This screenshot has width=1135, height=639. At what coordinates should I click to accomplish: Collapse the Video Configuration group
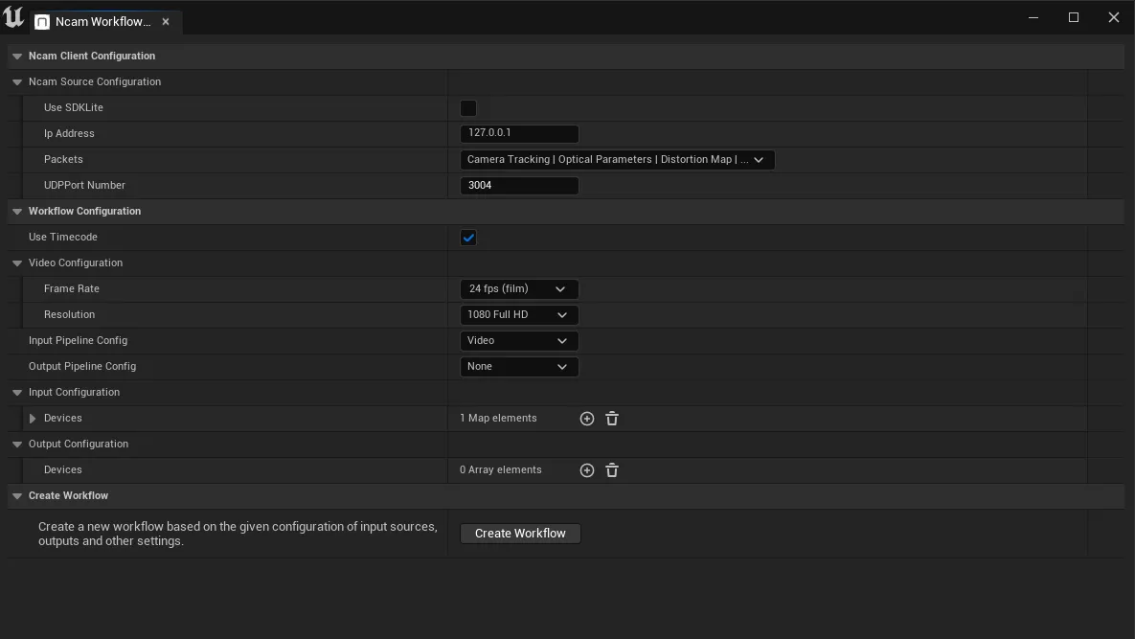17,263
